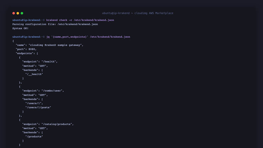Screen dimensions: 263x148
Task: Click the "method": "GET" line under /combo/user
Action: [35, 95]
